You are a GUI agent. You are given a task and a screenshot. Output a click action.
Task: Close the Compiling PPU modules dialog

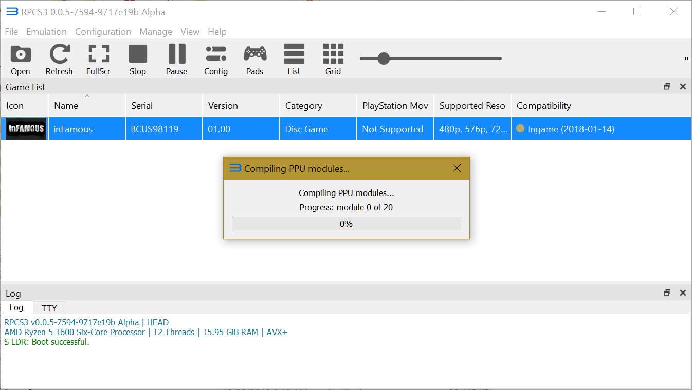click(x=457, y=168)
